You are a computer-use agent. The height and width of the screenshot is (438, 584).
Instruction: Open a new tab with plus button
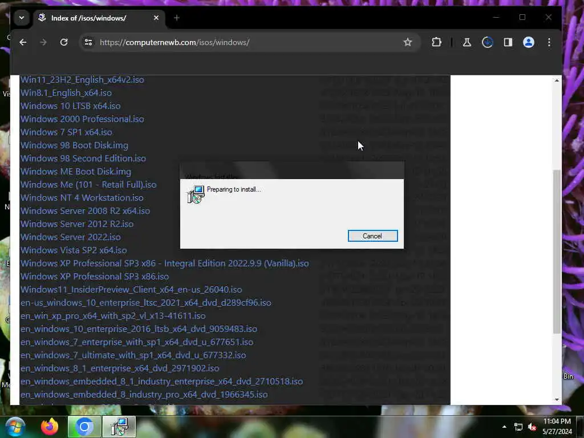177,18
